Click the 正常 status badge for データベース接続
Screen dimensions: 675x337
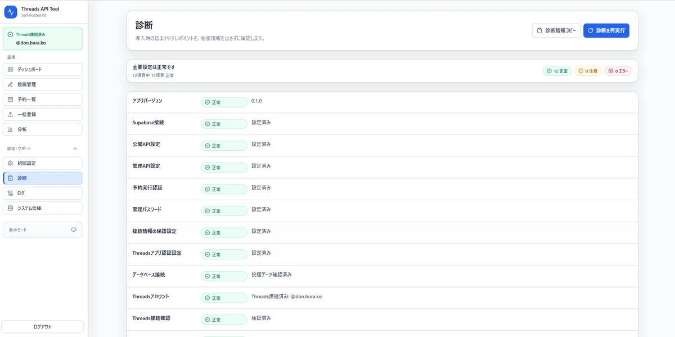(x=224, y=276)
